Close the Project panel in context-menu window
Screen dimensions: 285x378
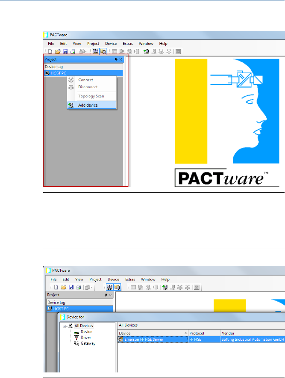(121, 60)
